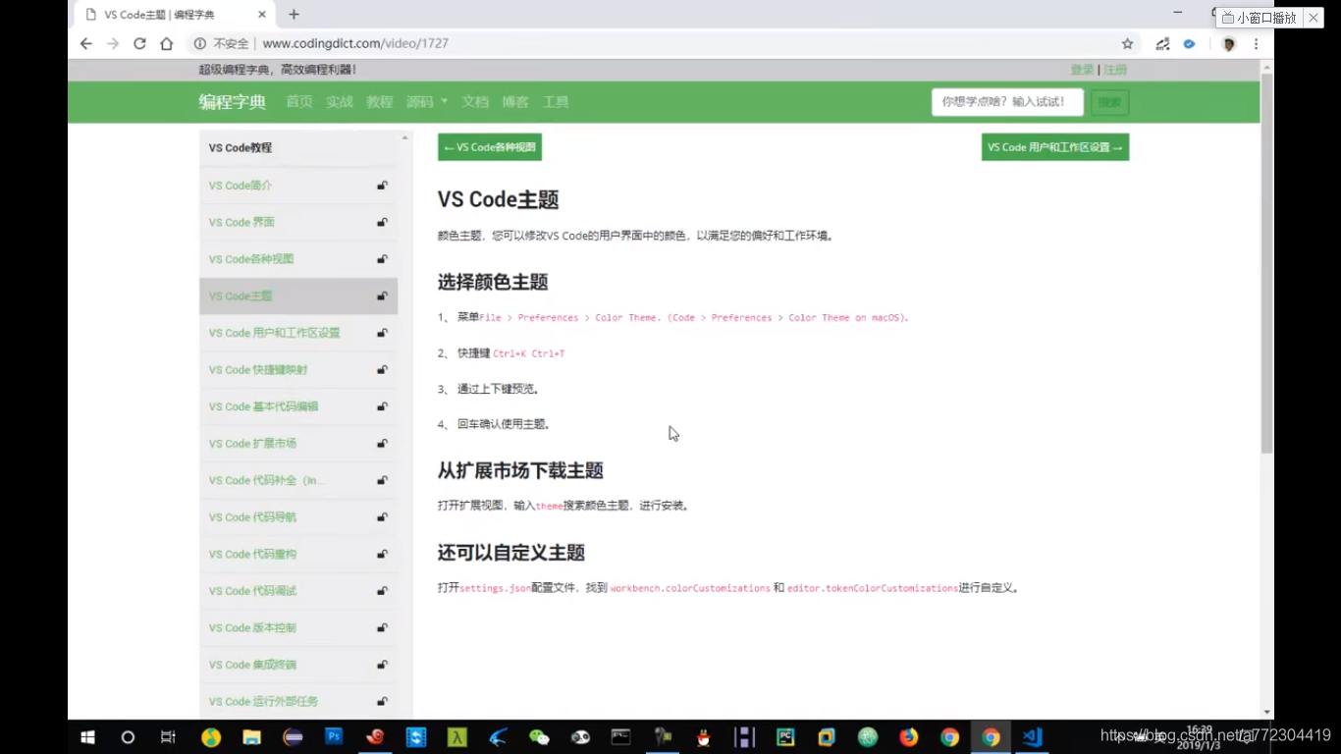Click the sidebar scroll-up arrow near VS Code教程

(404, 138)
